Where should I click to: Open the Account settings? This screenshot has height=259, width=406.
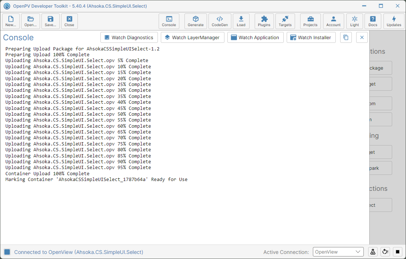tap(334, 21)
